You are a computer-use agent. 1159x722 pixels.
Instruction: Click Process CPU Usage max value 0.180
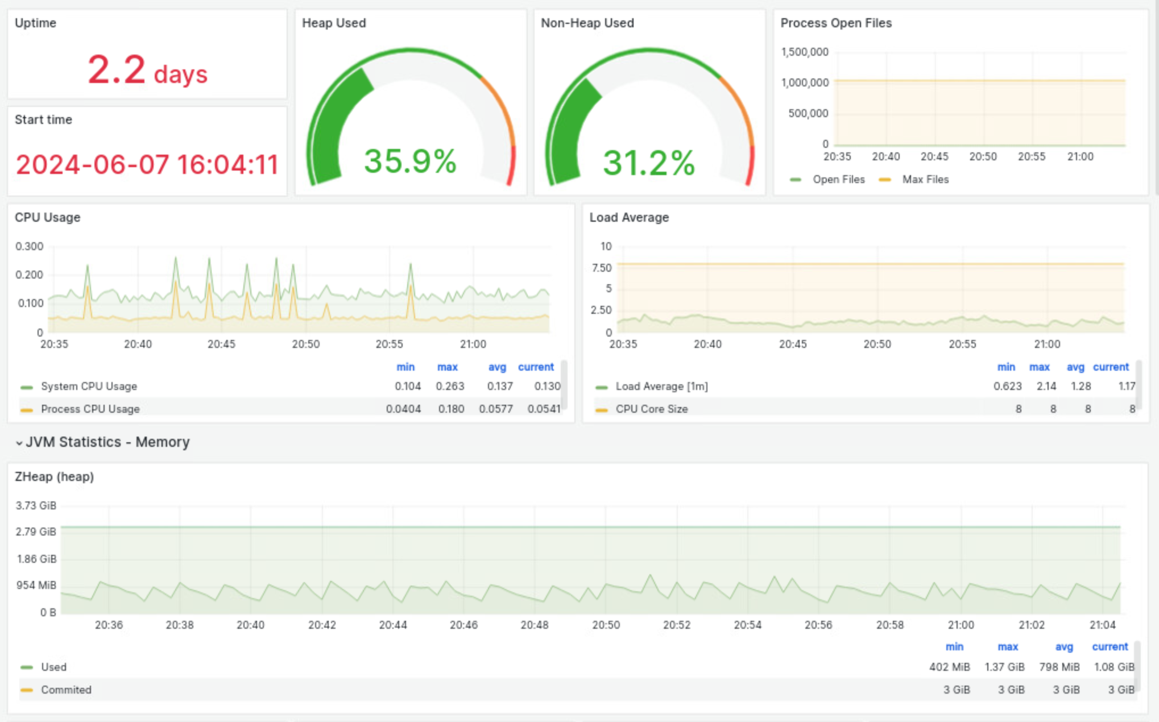click(x=451, y=409)
